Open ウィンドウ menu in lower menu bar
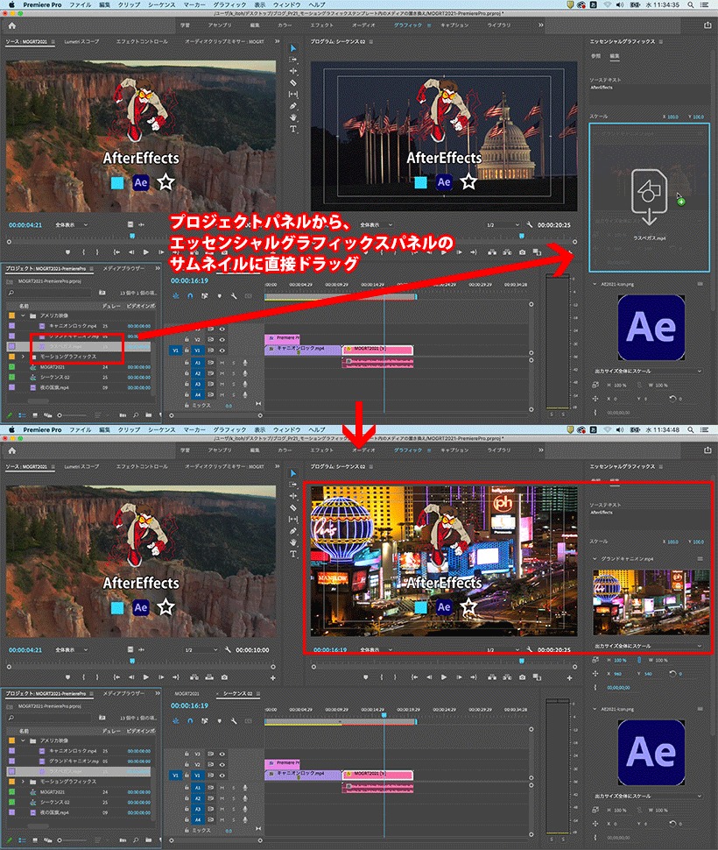Screen dimensions: 718x850 pos(286,429)
